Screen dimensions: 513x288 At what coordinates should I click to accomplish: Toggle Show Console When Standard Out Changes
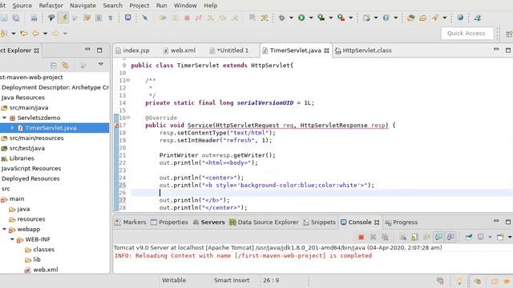pos(438,237)
